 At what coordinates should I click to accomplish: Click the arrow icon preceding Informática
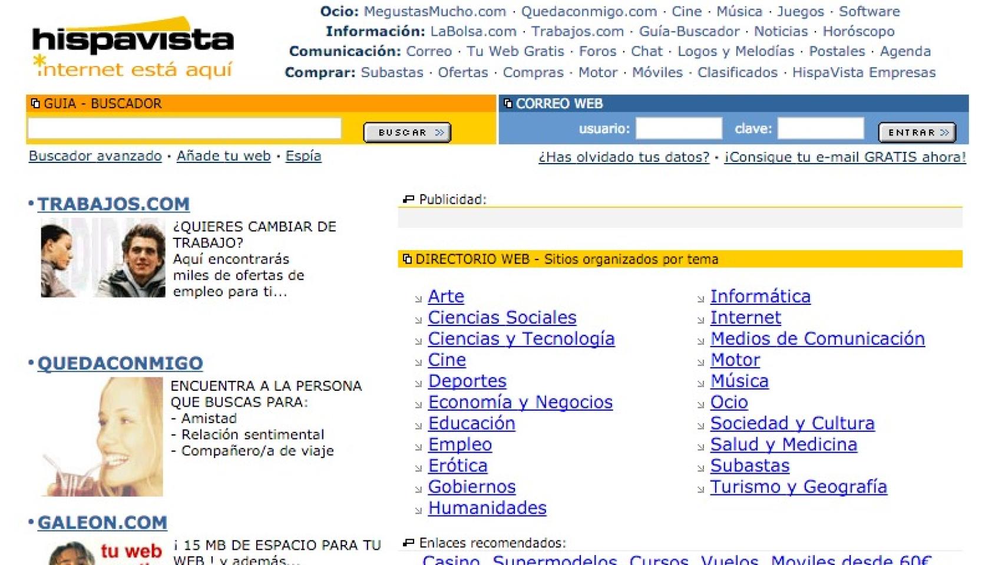[700, 300]
